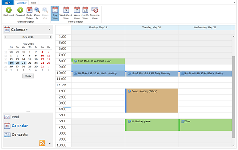Click the May 2014 month header bar
The width and height of the screenshot is (238, 150).
[28, 37]
